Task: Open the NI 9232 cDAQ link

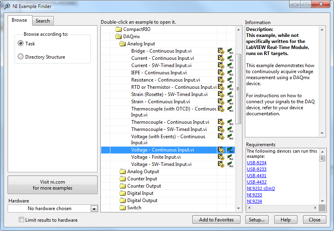Action: 261,188
